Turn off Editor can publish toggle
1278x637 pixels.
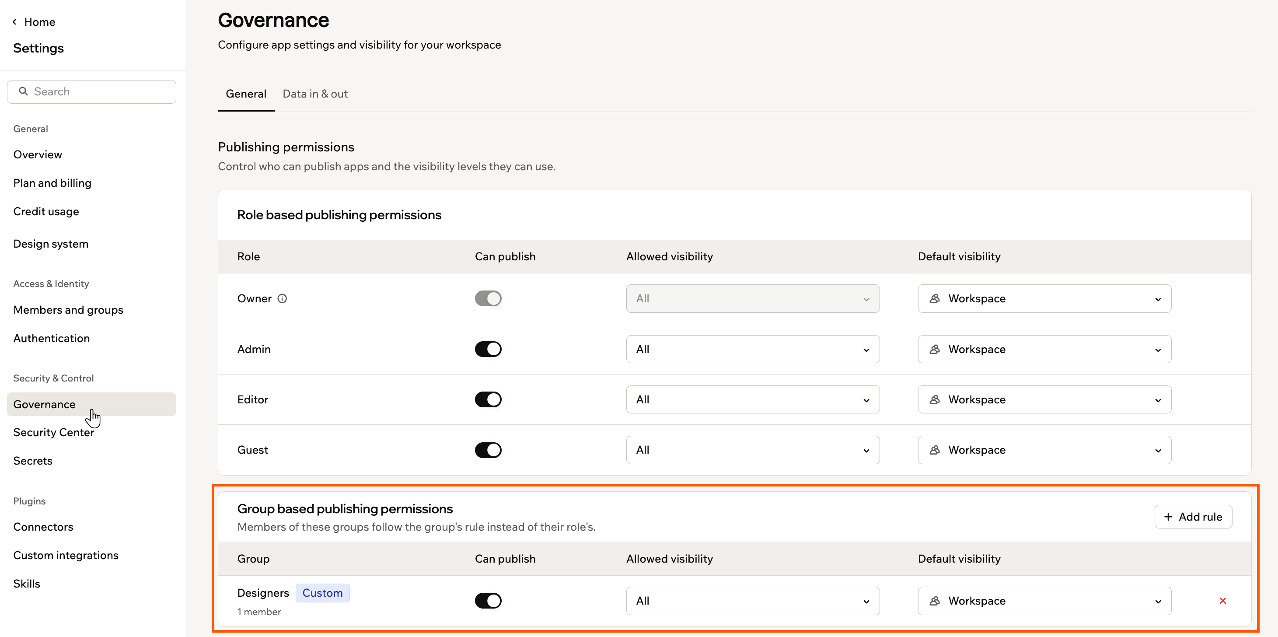[488, 399]
